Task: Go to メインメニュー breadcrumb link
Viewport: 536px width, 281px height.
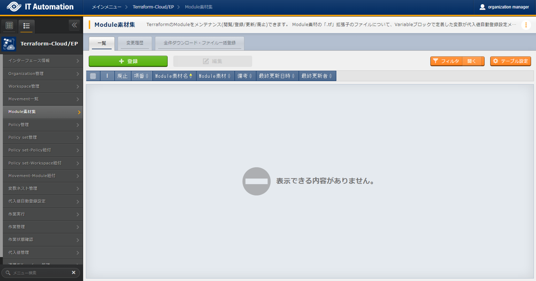Action: 107,7
